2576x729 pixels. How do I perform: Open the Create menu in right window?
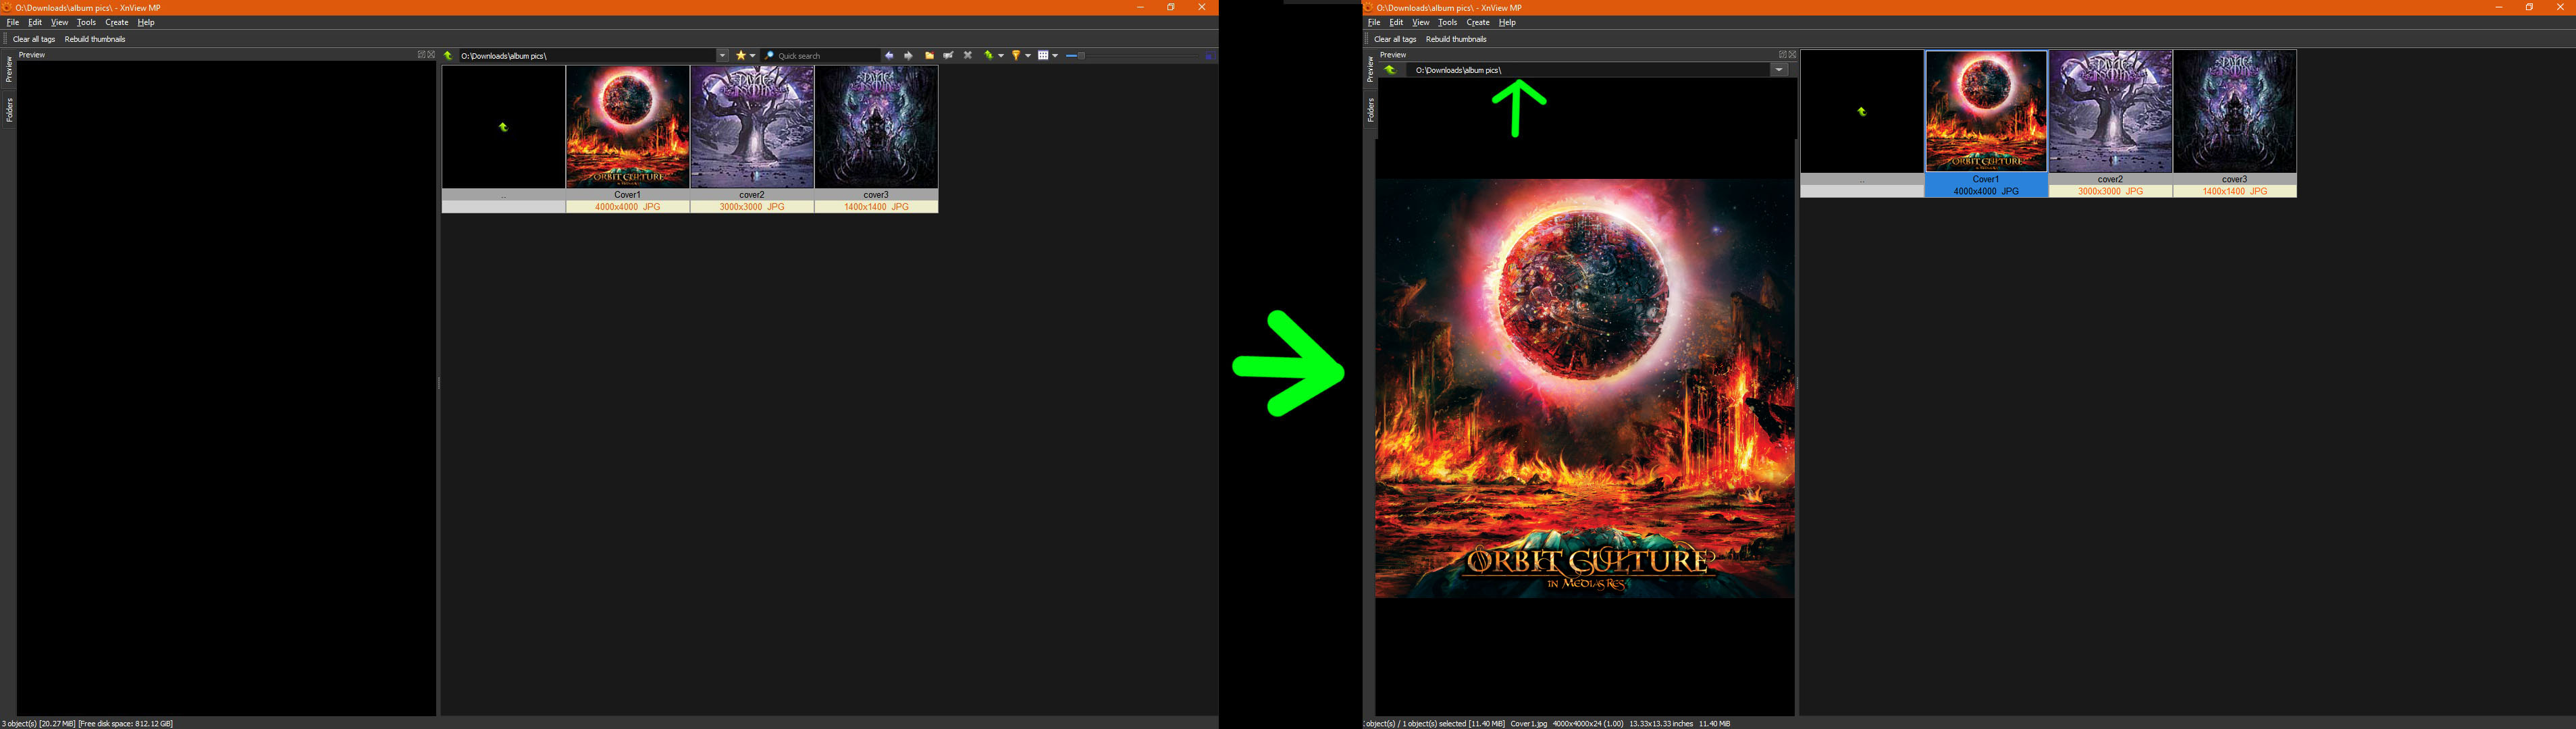tap(1477, 22)
